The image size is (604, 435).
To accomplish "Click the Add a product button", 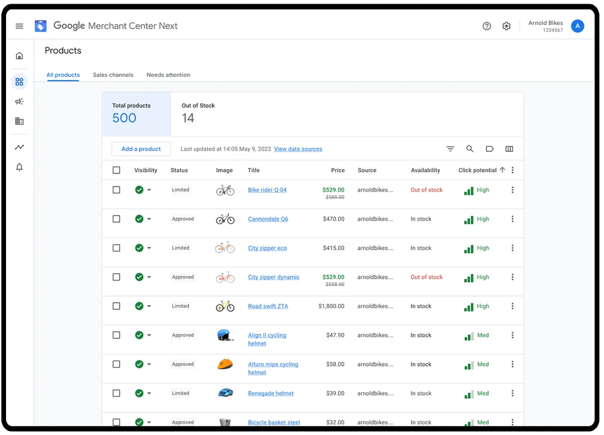I will (141, 149).
